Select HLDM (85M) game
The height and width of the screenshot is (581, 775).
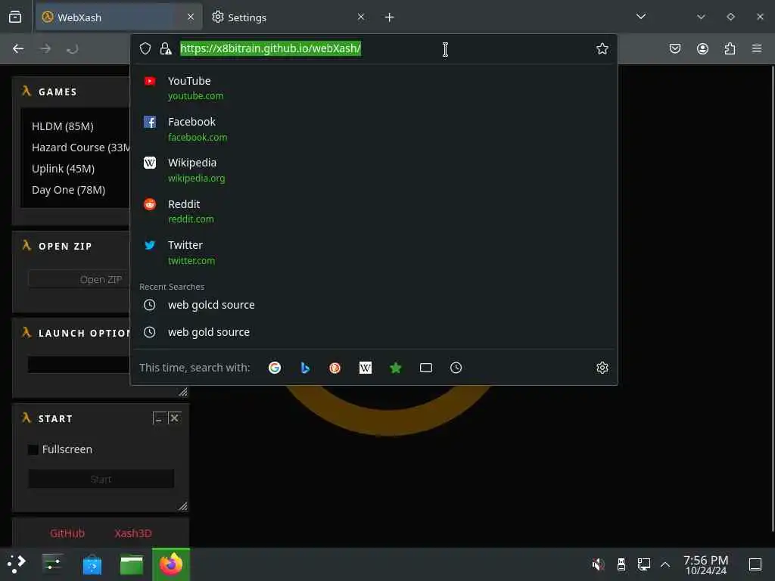pos(62,126)
